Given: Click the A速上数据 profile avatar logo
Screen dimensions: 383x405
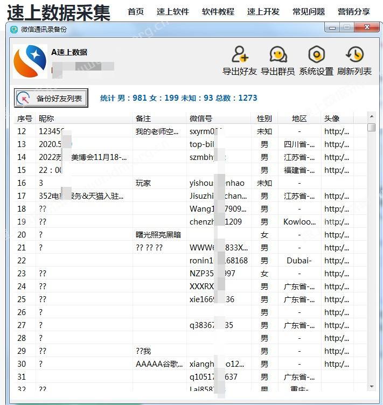Looking at the screenshot, I should click(x=30, y=61).
